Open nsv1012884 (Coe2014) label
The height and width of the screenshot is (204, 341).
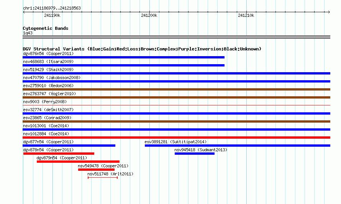click(46, 134)
